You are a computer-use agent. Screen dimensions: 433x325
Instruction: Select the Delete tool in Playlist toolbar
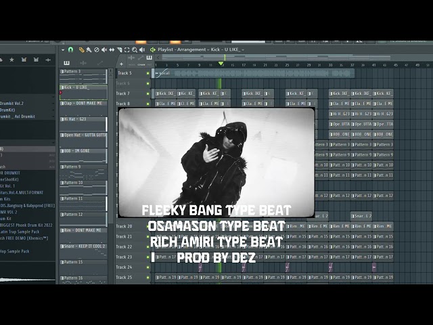tap(96, 49)
